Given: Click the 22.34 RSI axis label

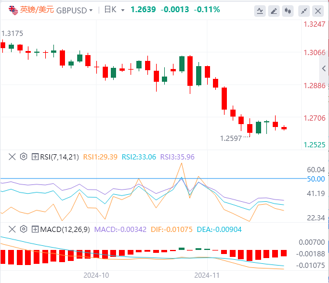Looking at the screenshot, I should pos(316,218).
